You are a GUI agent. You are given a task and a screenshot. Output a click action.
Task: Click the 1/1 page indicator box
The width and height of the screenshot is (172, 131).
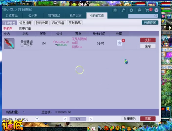pyautogui.click(x=78, y=119)
